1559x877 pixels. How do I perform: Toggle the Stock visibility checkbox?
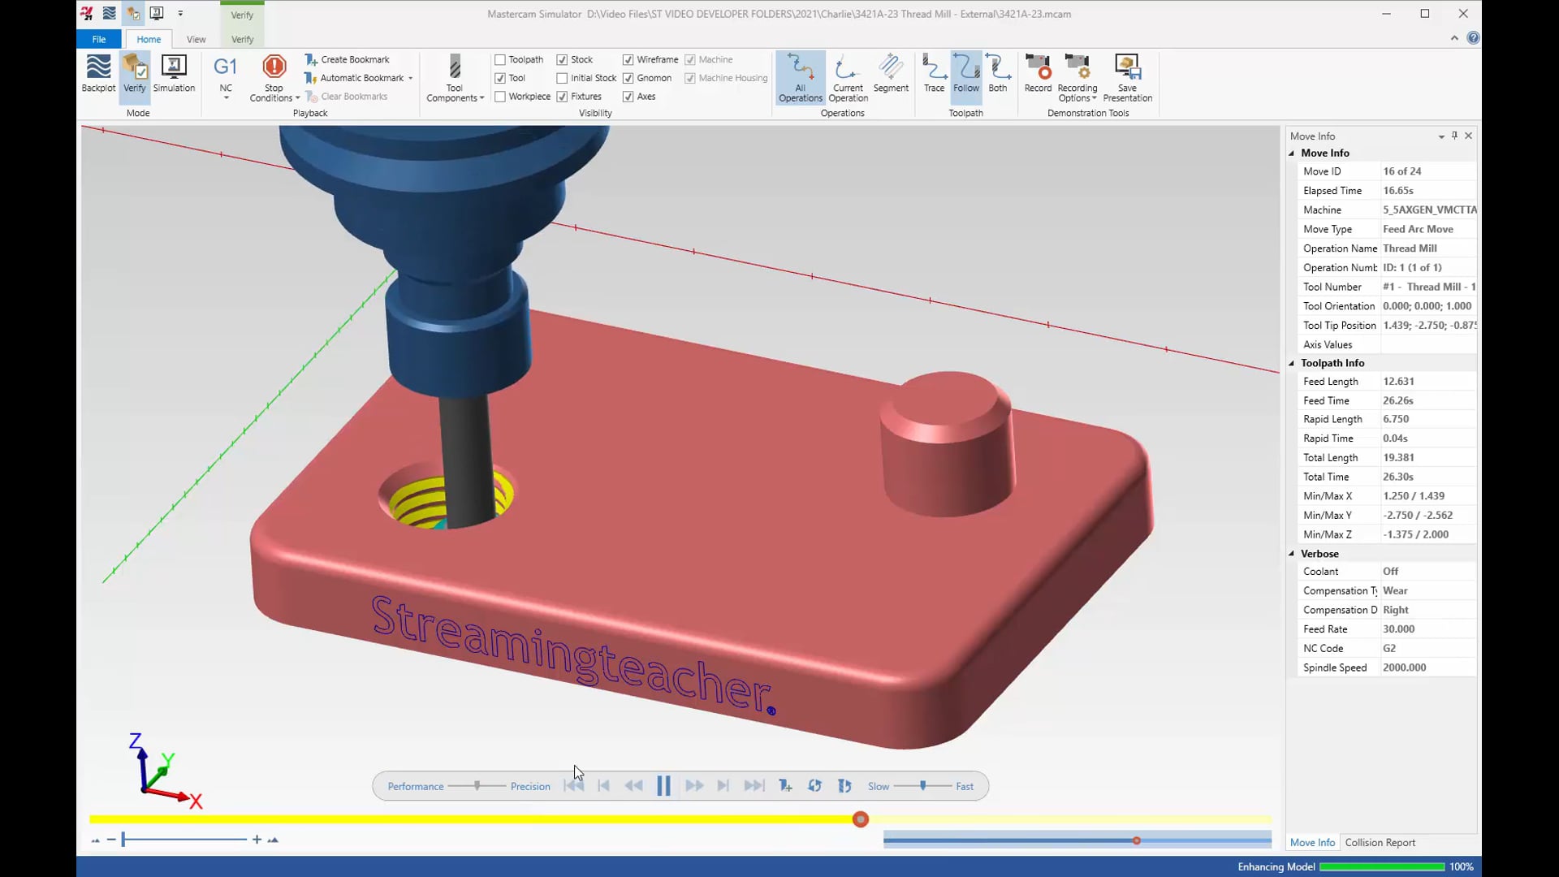pyautogui.click(x=562, y=59)
